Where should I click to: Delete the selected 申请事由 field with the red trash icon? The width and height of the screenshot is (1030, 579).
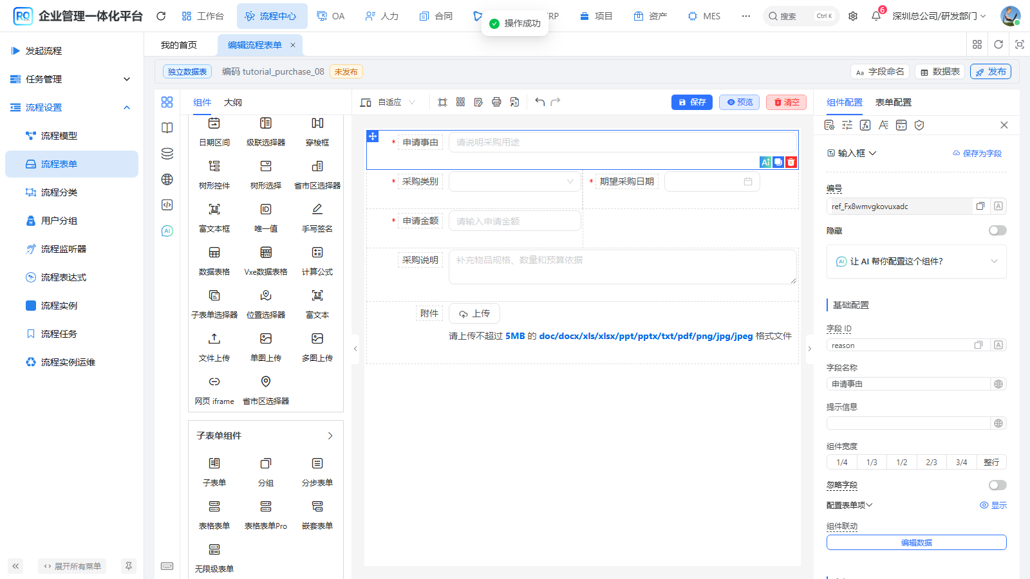pyautogui.click(x=791, y=162)
